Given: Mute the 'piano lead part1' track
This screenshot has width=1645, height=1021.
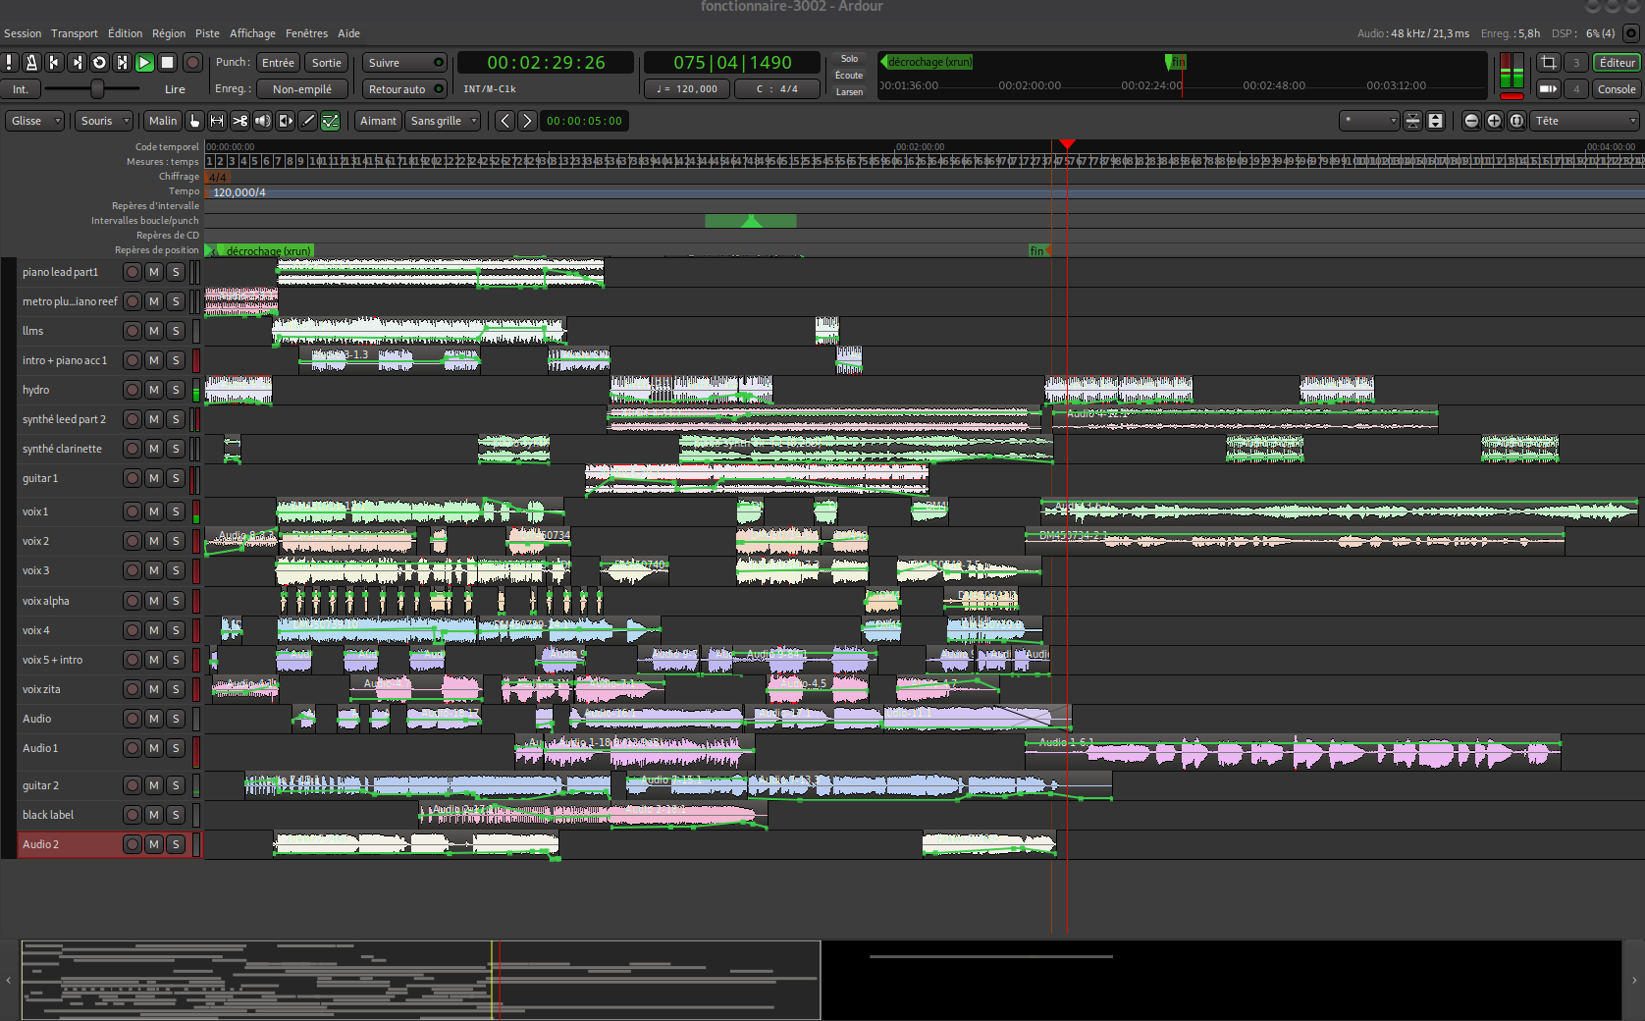Looking at the screenshot, I should (x=154, y=272).
